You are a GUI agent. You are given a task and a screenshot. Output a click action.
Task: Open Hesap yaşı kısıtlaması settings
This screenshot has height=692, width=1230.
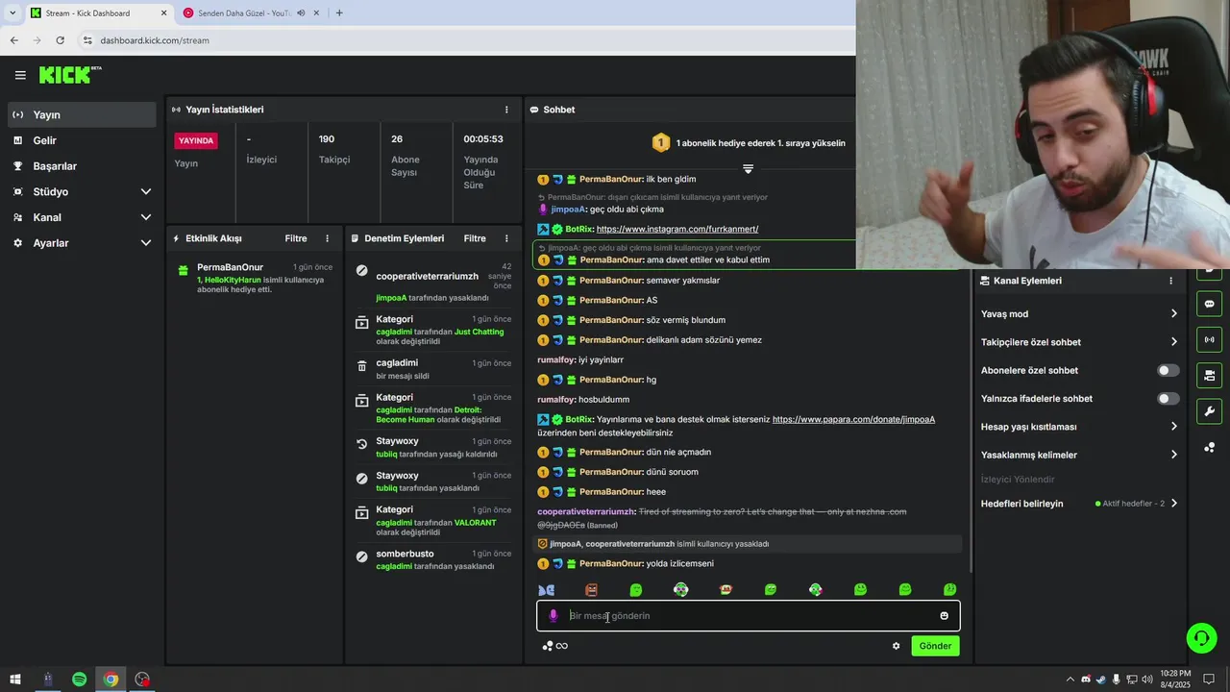click(1079, 427)
